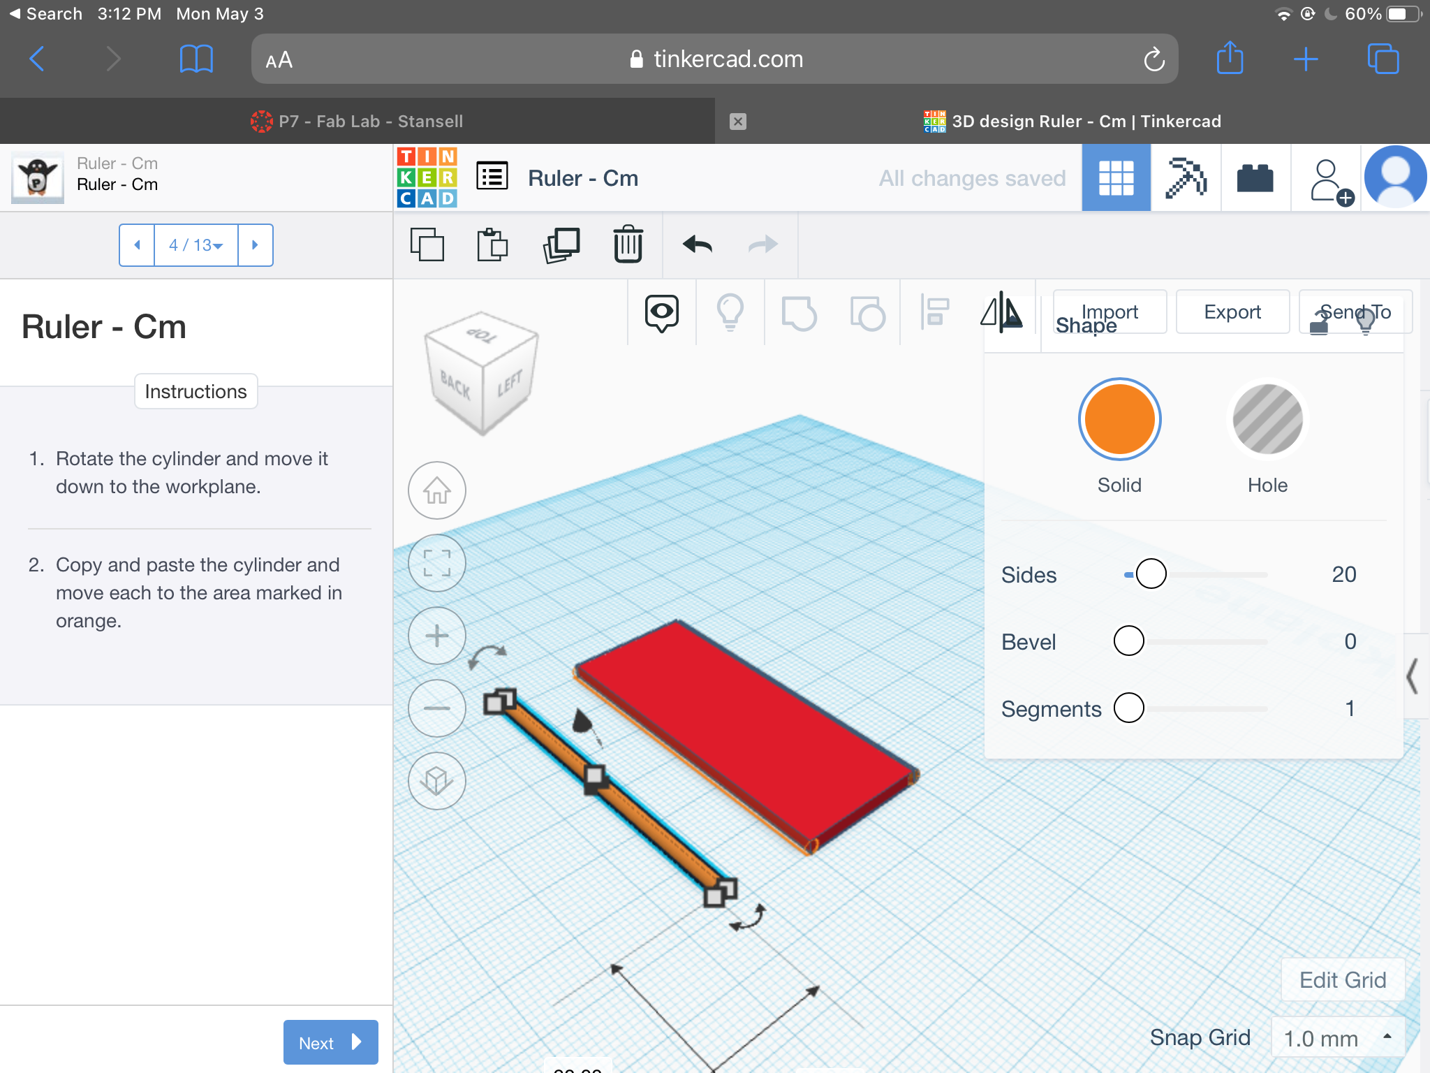Click the Bevel value 0
The image size is (1430, 1073).
click(x=1350, y=641)
